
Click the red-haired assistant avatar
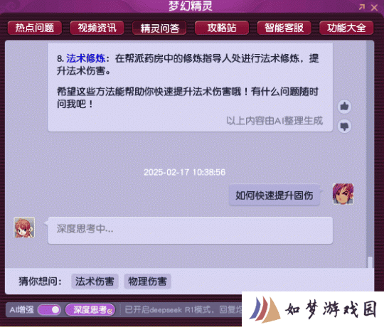click(24, 227)
